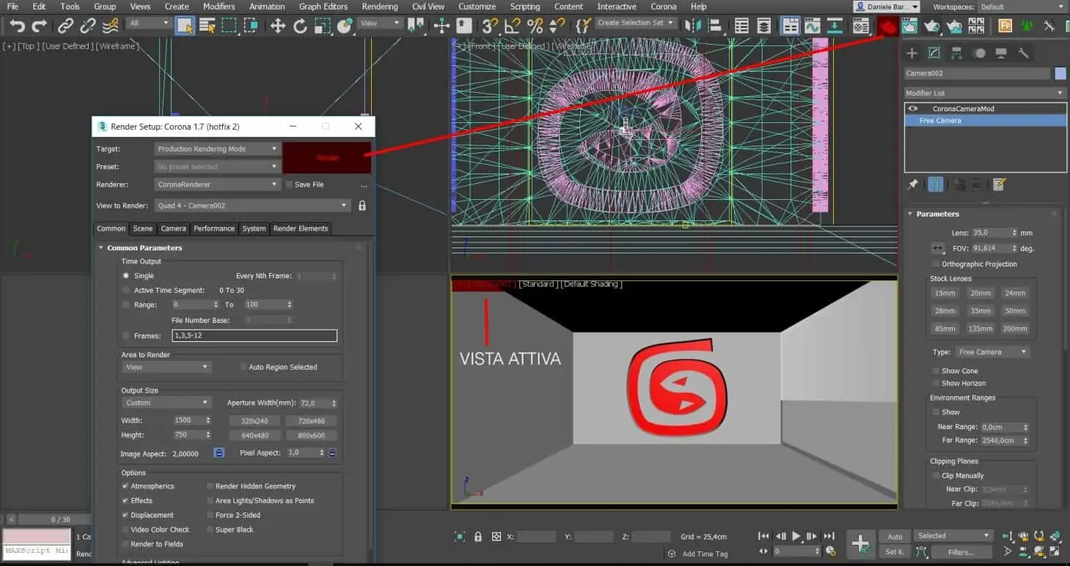Open Select by Name list
This screenshot has height=566, width=1070.
(x=208, y=26)
